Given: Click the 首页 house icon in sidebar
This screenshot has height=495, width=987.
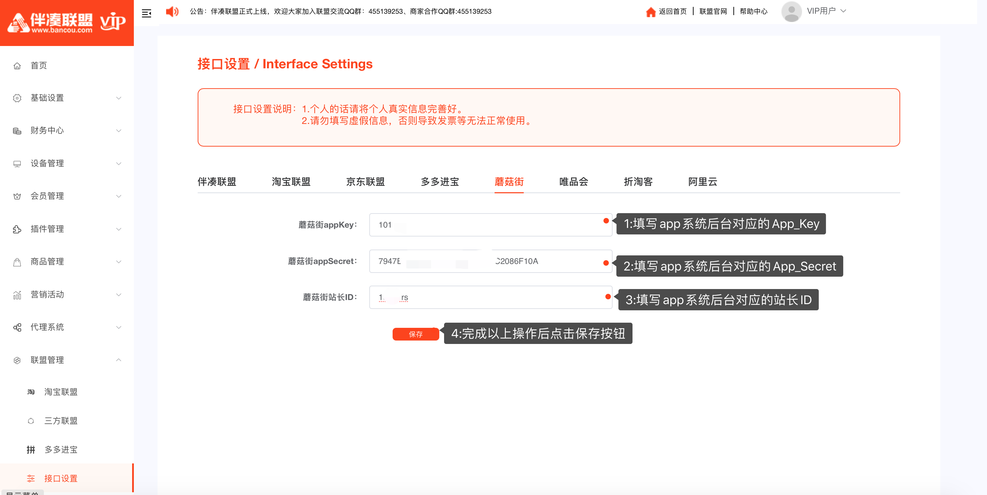Looking at the screenshot, I should click(17, 66).
